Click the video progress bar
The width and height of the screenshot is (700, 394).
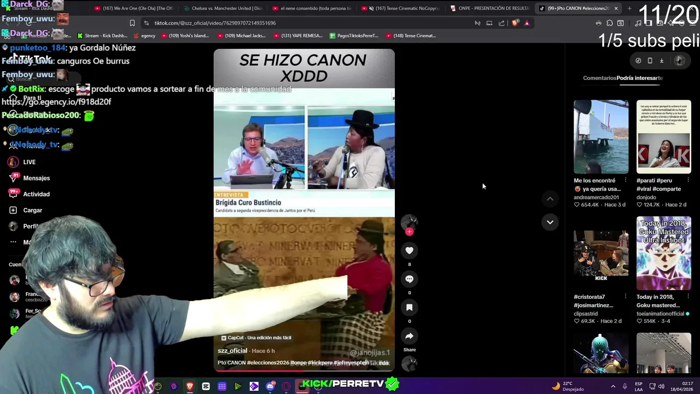304,370
